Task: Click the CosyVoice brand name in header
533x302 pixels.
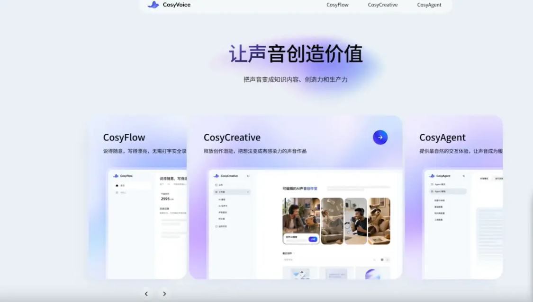Action: [x=176, y=5]
